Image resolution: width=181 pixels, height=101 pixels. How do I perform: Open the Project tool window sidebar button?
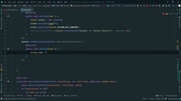[x=1, y=11]
